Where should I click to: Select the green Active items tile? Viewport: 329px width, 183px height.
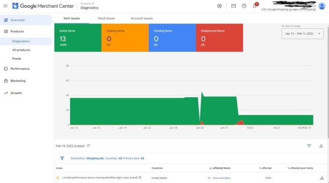pos(78,38)
